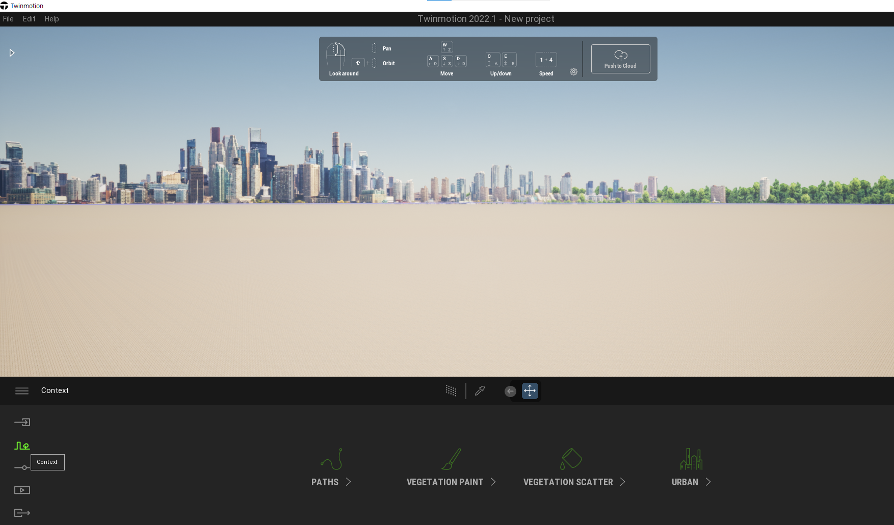Open the Vegetation Scatter label

[x=568, y=482]
